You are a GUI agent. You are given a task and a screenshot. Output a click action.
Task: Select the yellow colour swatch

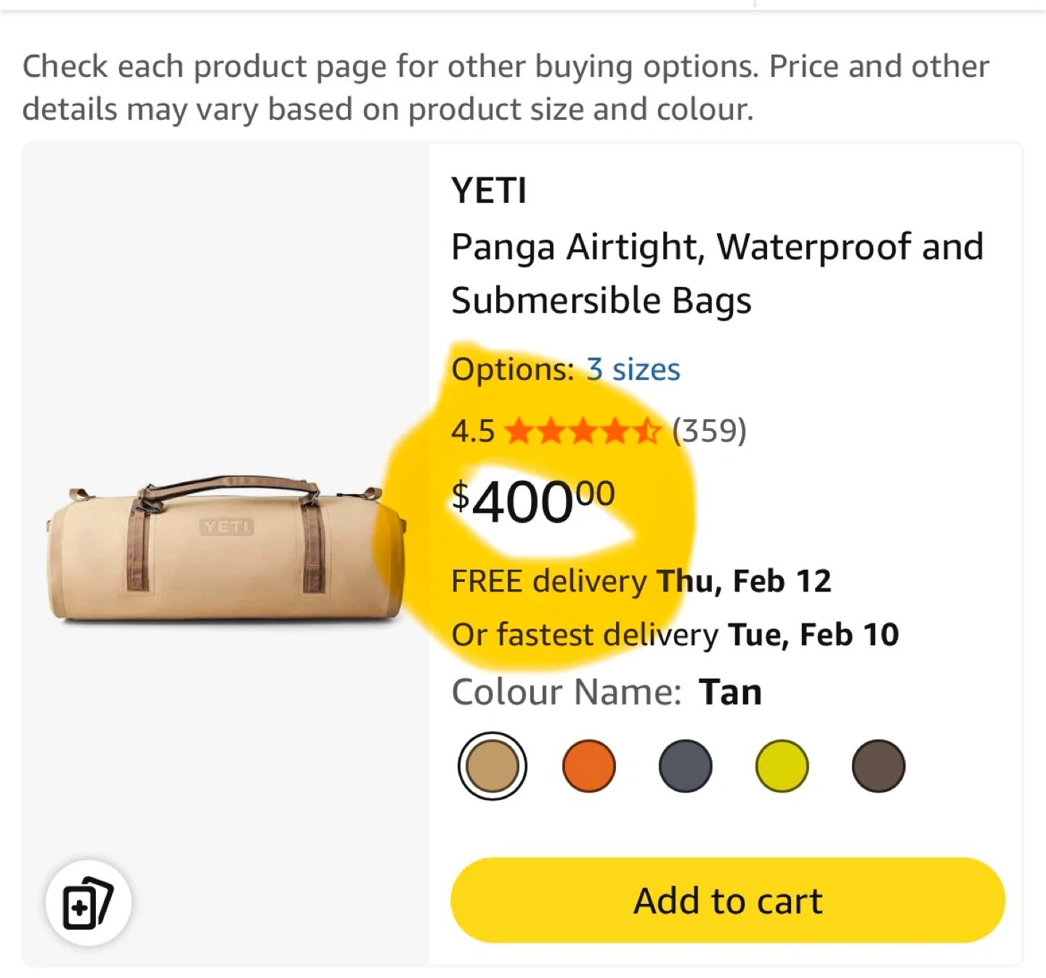(x=782, y=766)
